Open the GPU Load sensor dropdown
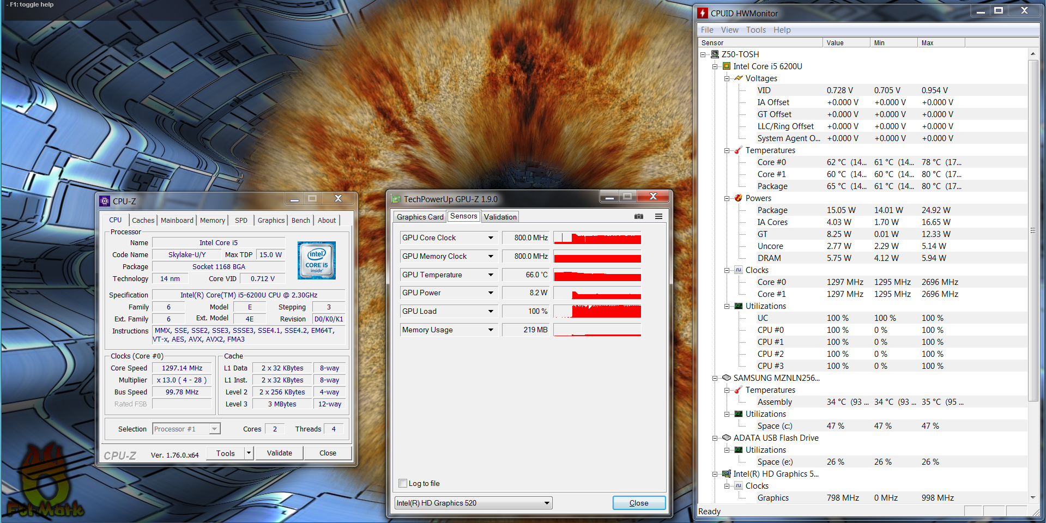Image resolution: width=1046 pixels, height=523 pixels. (x=491, y=311)
